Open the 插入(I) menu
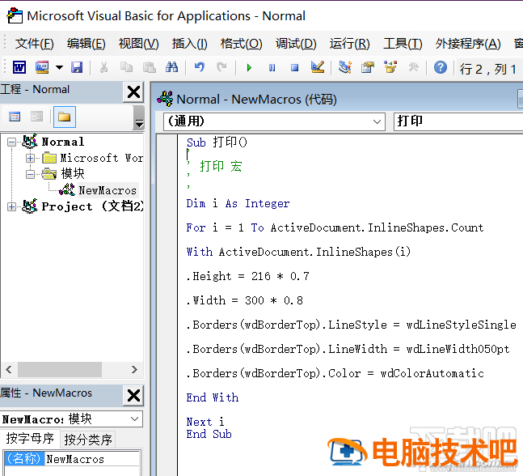 189,44
